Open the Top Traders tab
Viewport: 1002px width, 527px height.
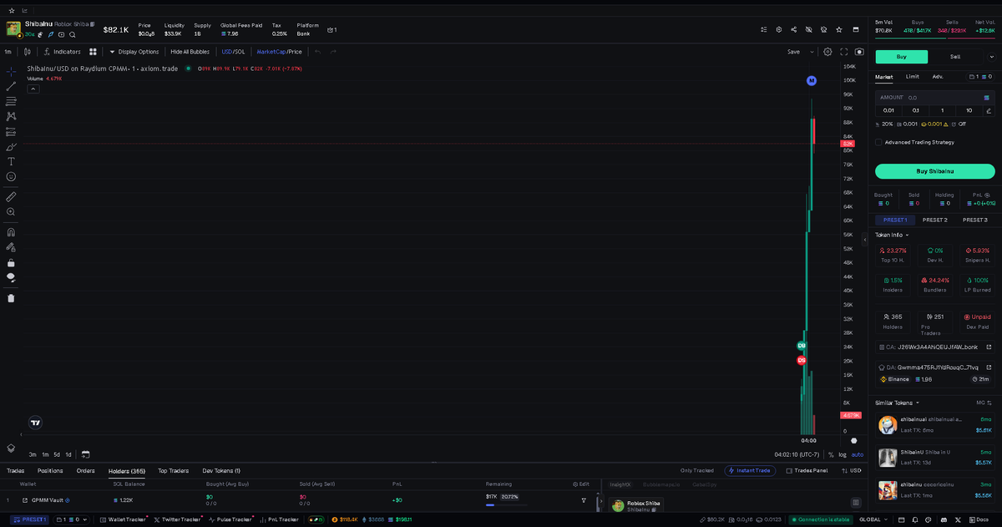173,471
